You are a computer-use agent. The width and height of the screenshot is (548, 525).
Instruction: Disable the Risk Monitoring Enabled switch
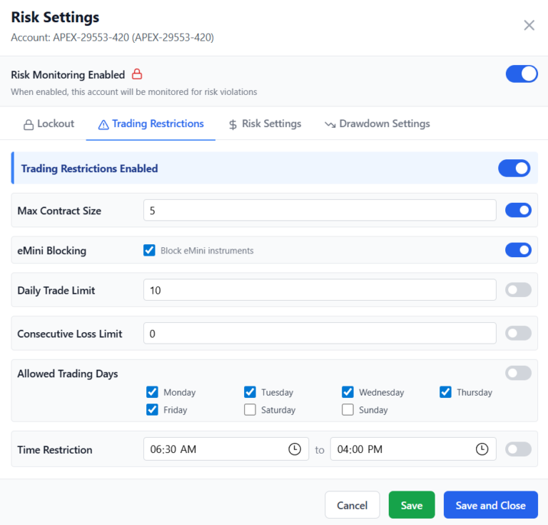click(521, 74)
